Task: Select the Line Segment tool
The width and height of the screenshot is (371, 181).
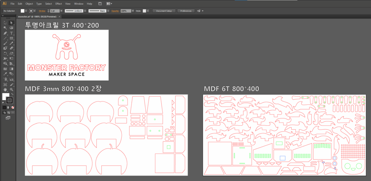Action: coord(5,38)
